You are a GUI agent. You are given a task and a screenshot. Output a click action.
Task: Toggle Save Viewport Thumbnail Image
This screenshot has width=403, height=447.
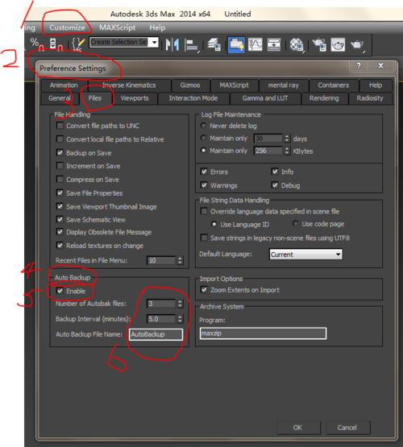point(60,206)
